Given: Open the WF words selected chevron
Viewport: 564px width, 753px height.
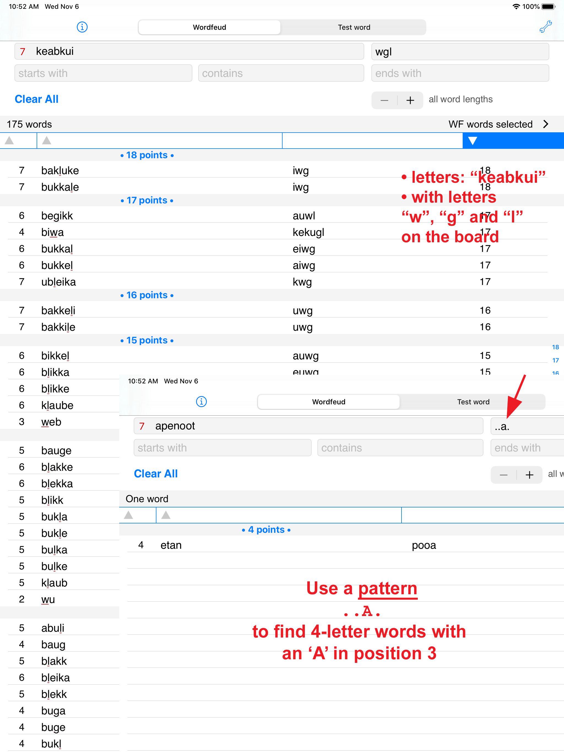Looking at the screenshot, I should pyautogui.click(x=546, y=124).
